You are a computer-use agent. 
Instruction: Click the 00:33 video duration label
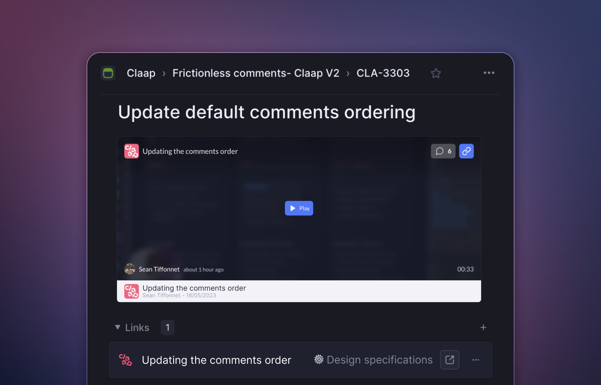click(466, 269)
